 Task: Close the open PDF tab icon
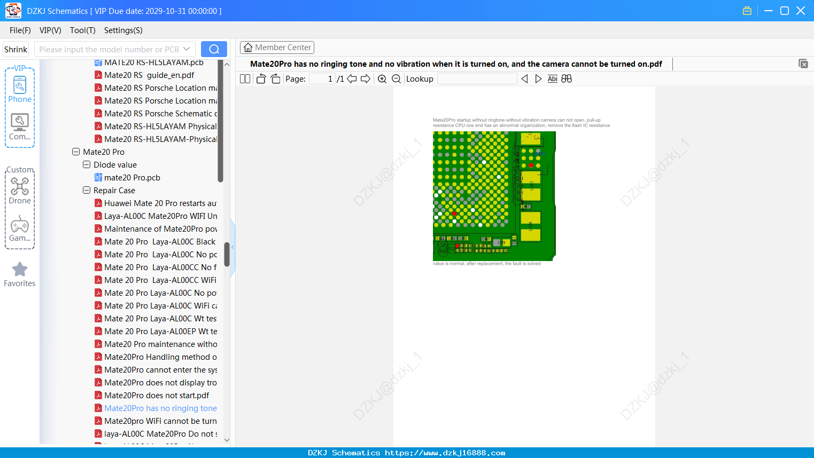(803, 64)
